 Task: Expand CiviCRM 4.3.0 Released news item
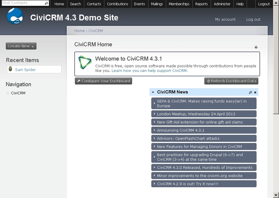point(204,168)
